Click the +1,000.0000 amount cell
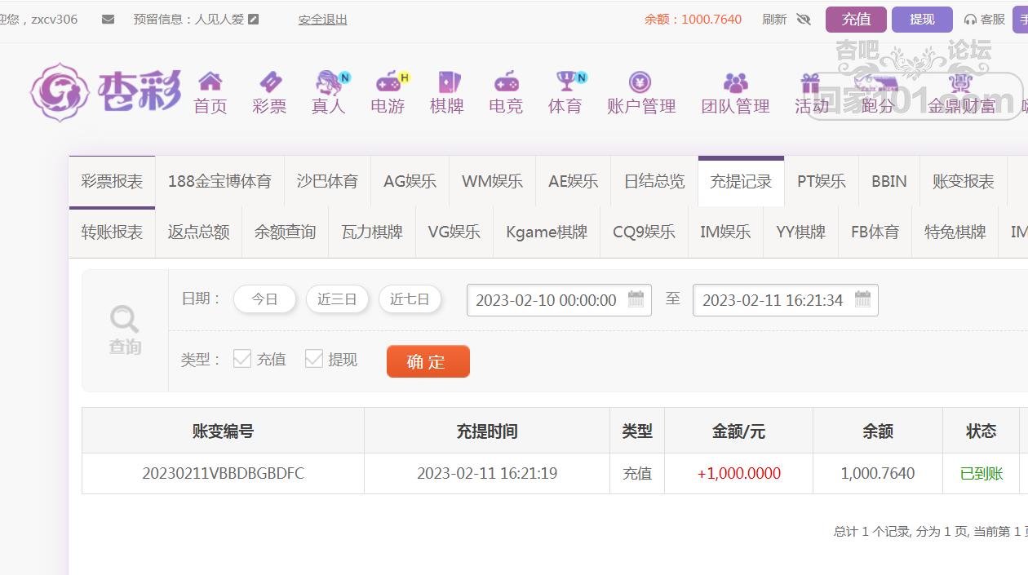The height and width of the screenshot is (575, 1028). coord(738,473)
